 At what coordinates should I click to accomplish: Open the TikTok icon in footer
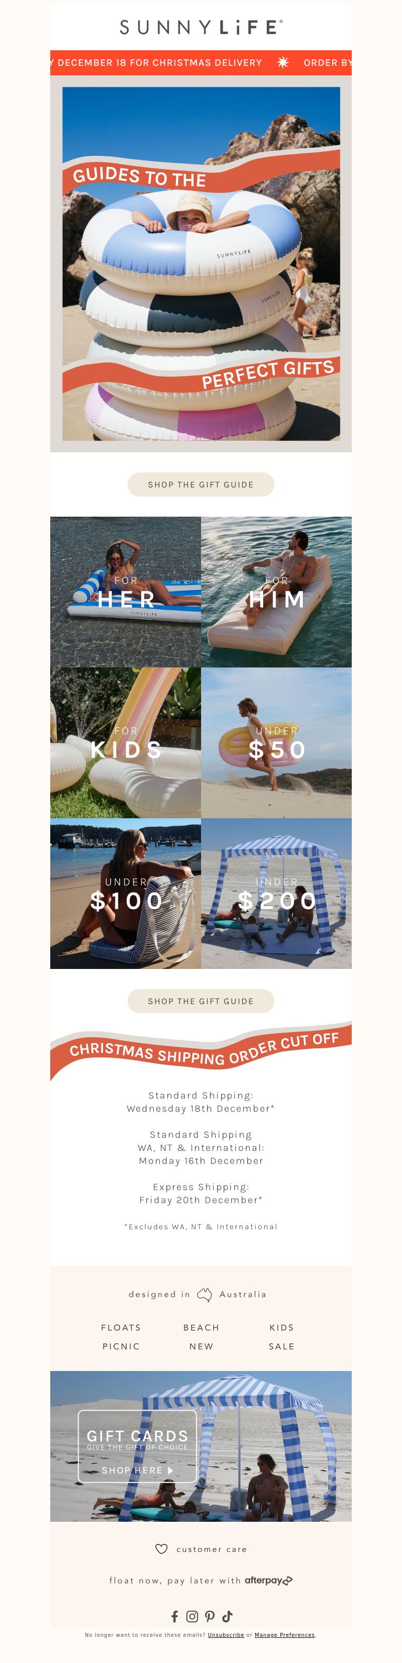point(227,1616)
